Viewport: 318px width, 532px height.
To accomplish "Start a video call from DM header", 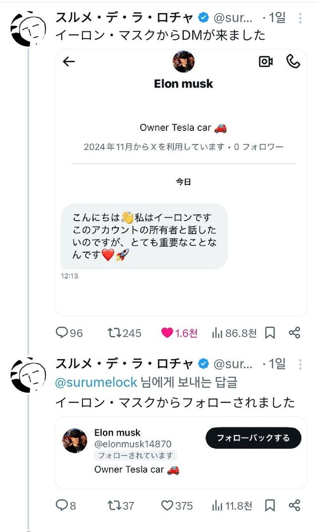I will tap(266, 61).
